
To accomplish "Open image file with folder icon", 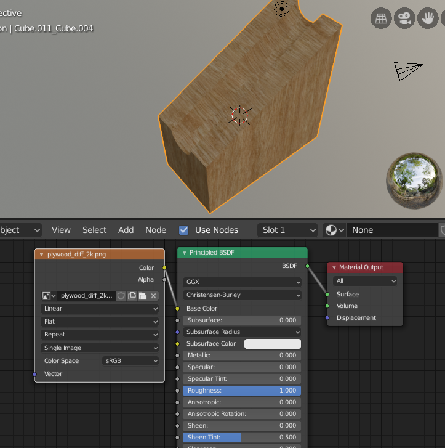I will tap(143, 296).
